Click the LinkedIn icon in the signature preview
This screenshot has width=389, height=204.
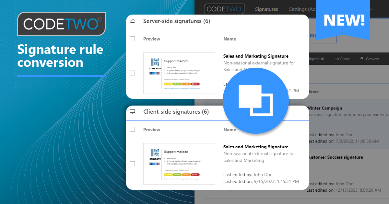pos(153,73)
